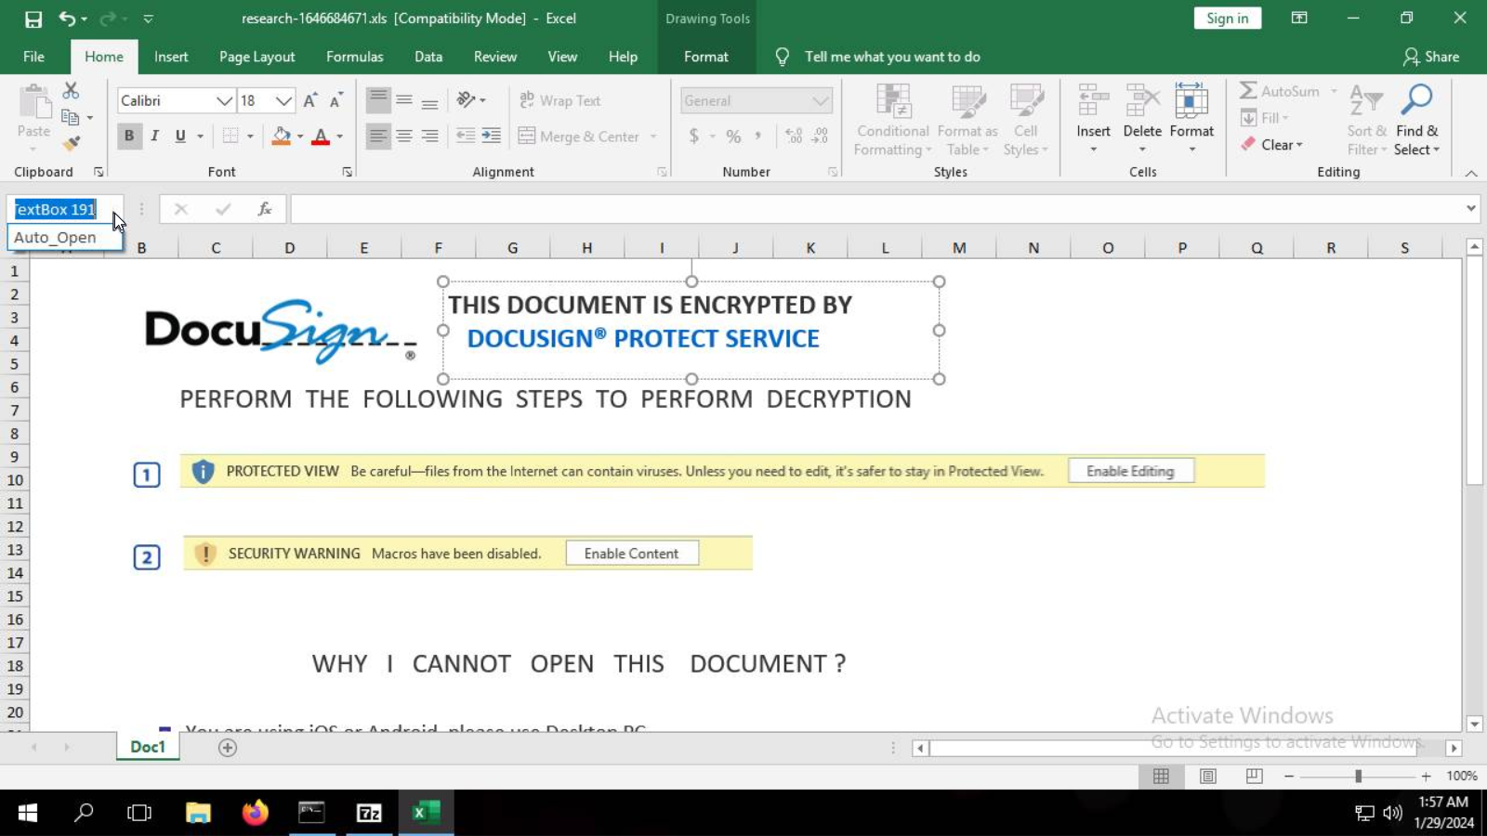Viewport: 1487px width, 836px height.
Task: Toggle Underline formatting
Action: (x=180, y=137)
